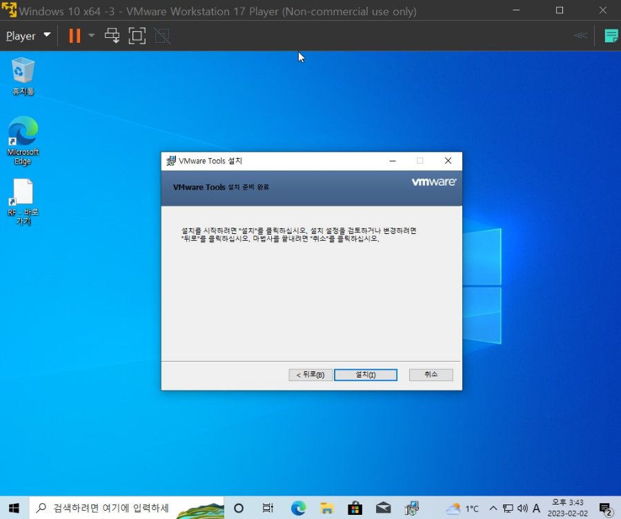
Task: Open the Windows Start menu
Action: coord(14,508)
